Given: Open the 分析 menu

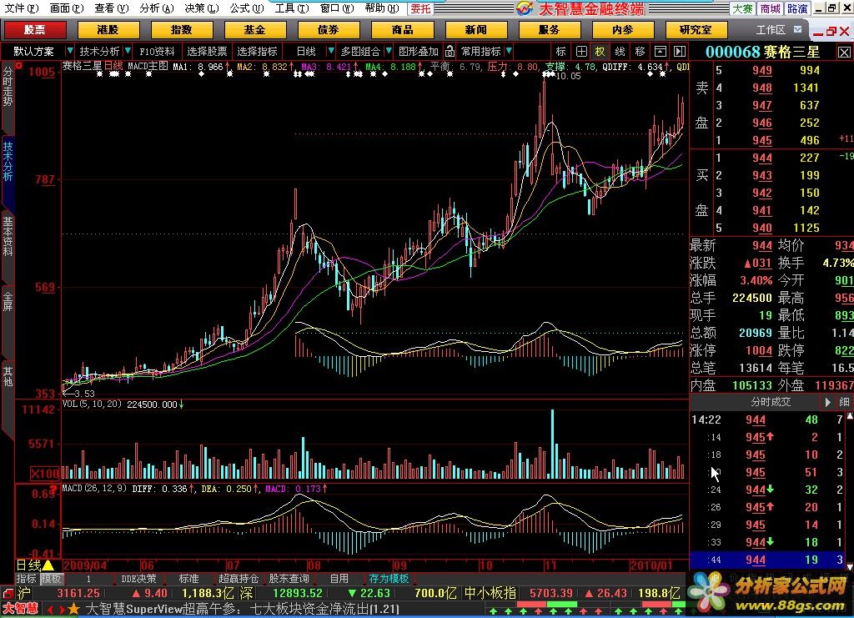Looking at the screenshot, I should (x=156, y=8).
